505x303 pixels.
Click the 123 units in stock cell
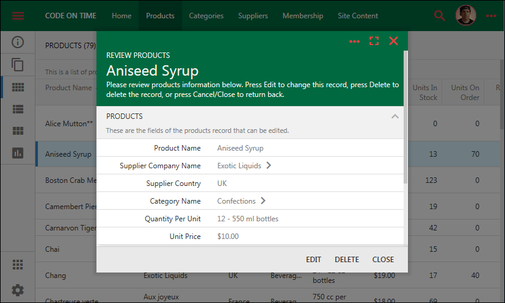431,180
